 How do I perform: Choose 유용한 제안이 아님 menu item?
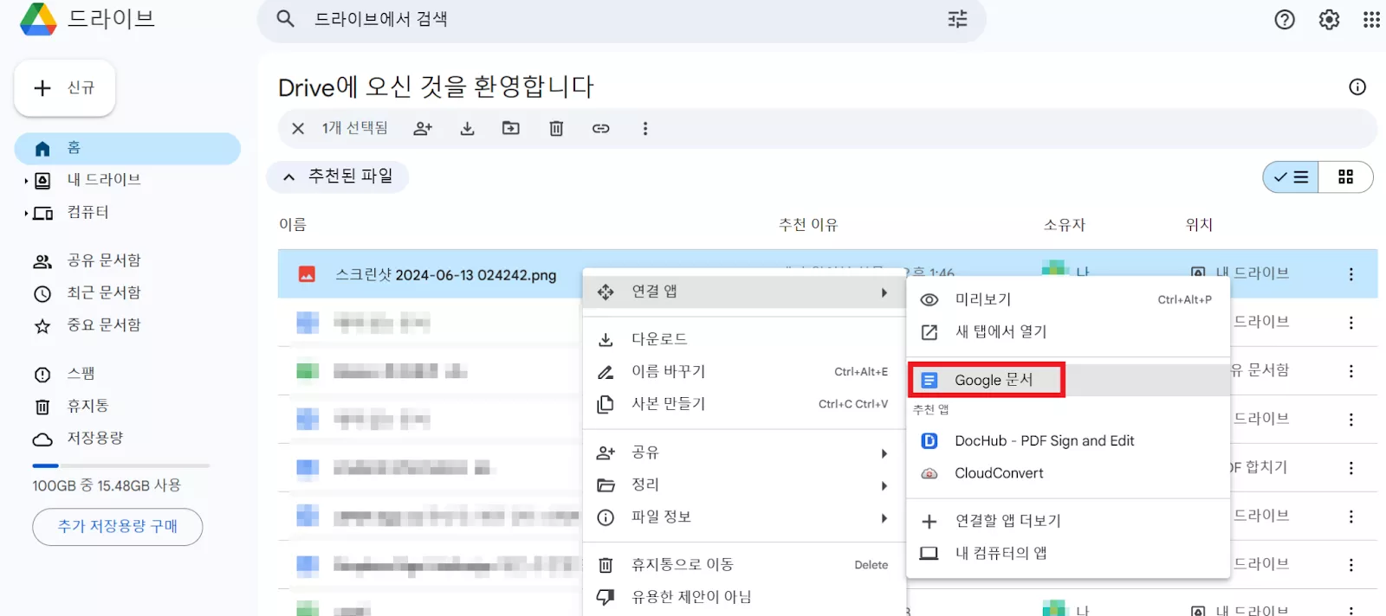(744, 597)
